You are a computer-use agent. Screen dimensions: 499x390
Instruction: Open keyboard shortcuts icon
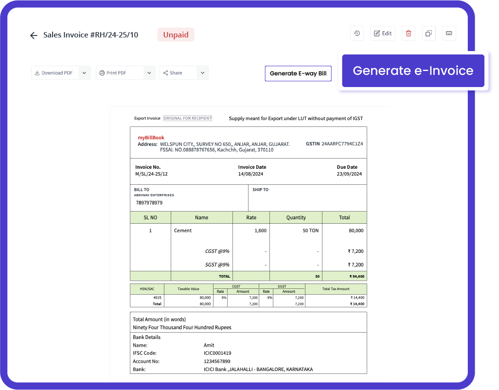point(449,34)
